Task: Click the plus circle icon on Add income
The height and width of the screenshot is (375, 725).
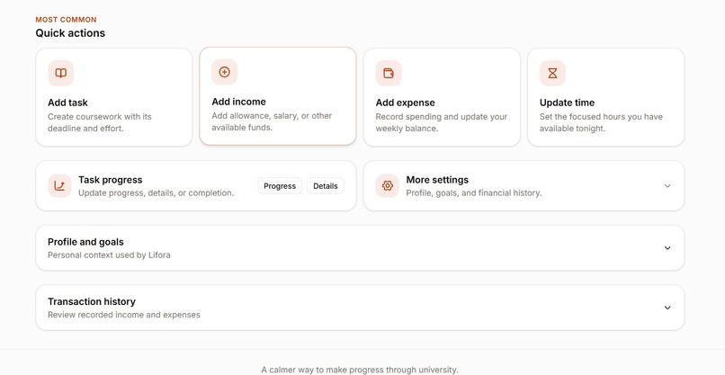Action: point(224,72)
